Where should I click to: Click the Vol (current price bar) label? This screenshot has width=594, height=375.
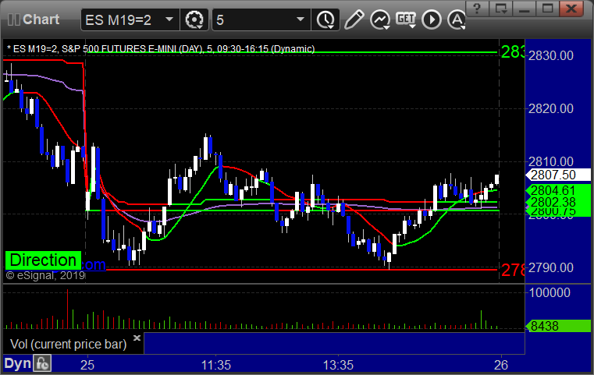pyautogui.click(x=68, y=344)
